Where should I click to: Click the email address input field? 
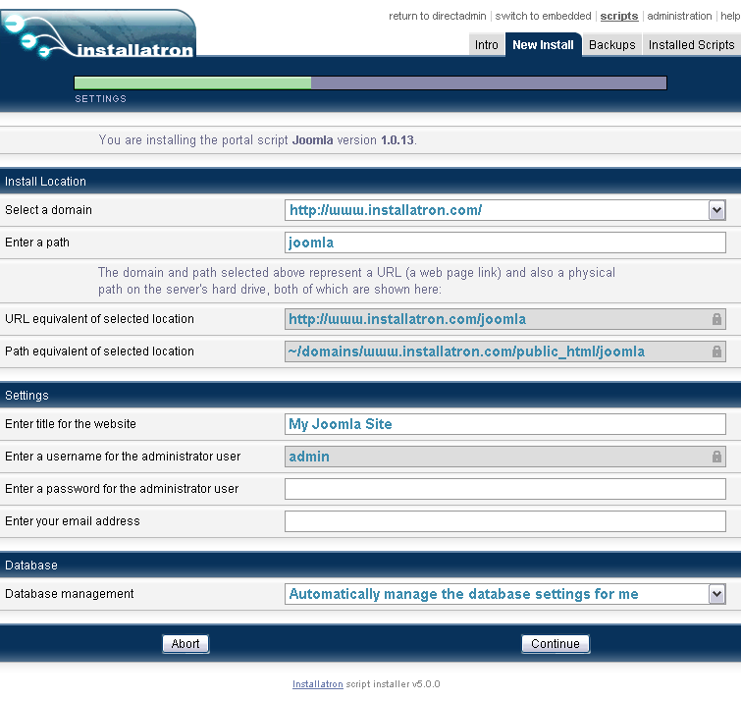point(504,521)
